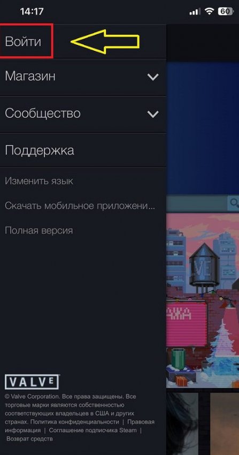Tap the cellular signal bars icon
Screen dimensions: 239x455
[195, 12]
